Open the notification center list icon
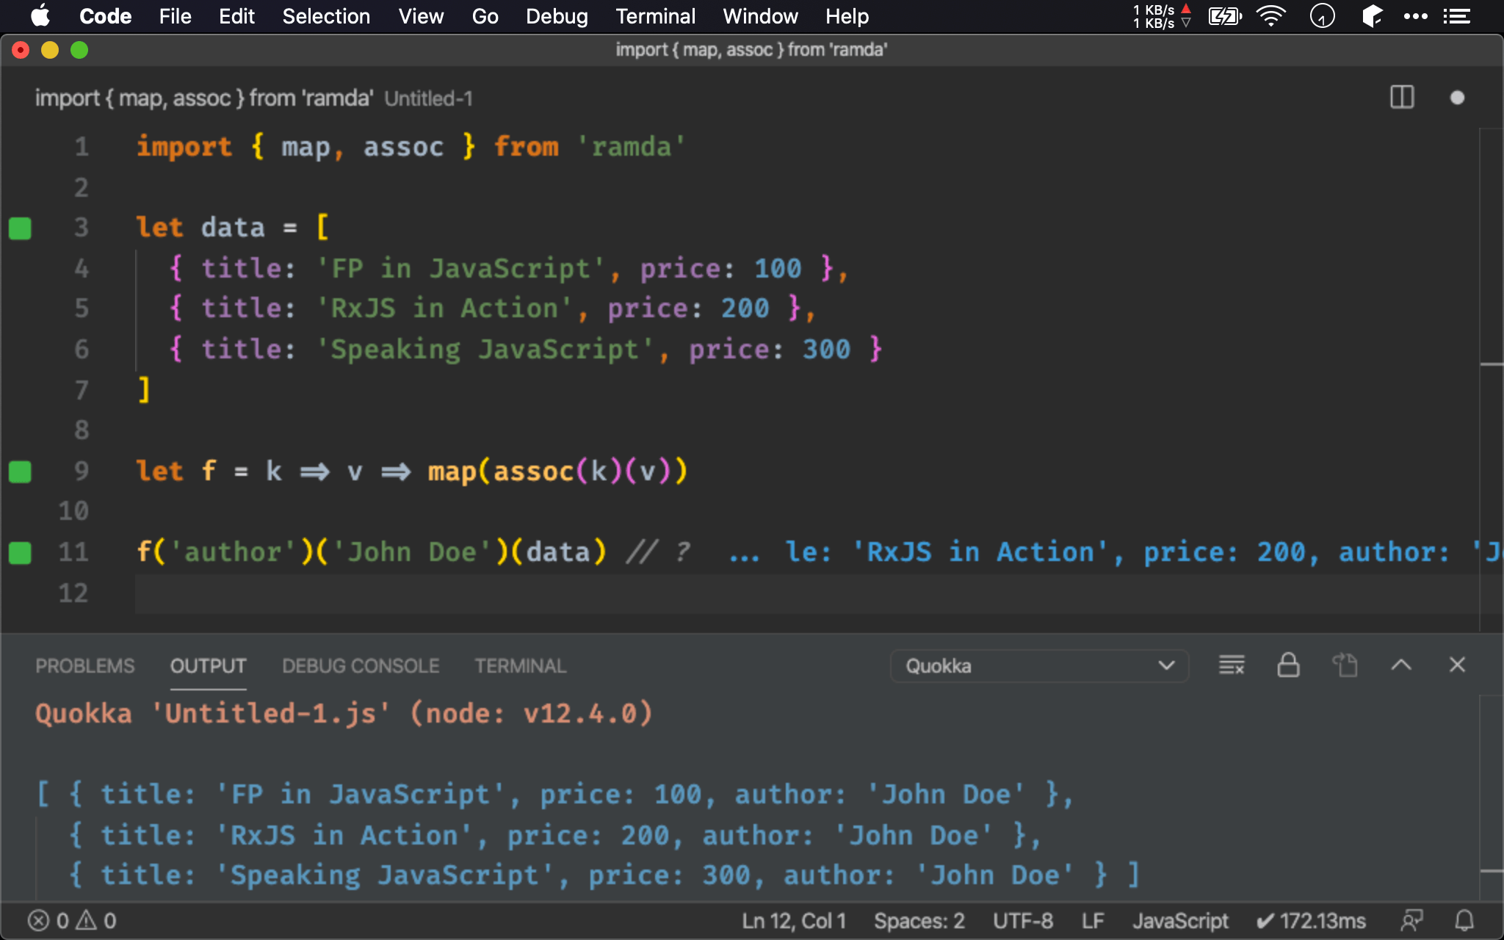1504x940 pixels. coord(1457,16)
